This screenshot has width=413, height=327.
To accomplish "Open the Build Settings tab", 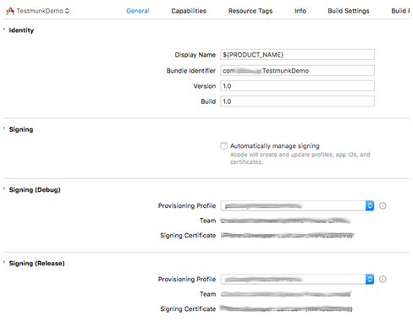I will (349, 11).
